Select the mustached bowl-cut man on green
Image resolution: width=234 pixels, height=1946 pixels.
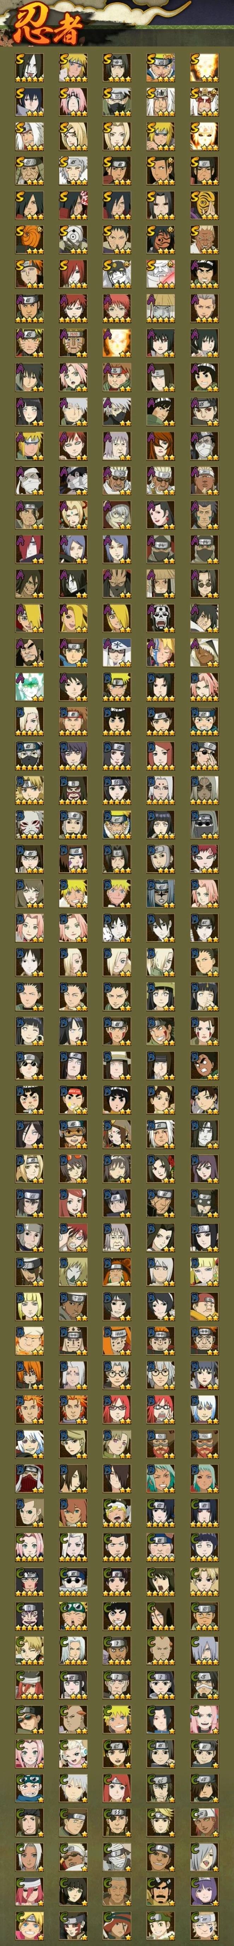[160, 1890]
